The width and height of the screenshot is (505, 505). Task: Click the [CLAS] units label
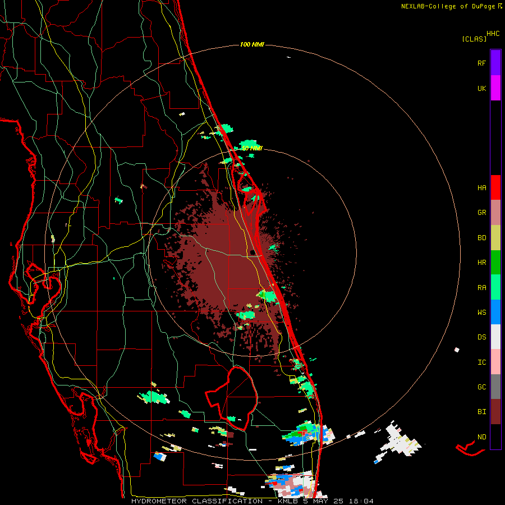[x=474, y=39]
